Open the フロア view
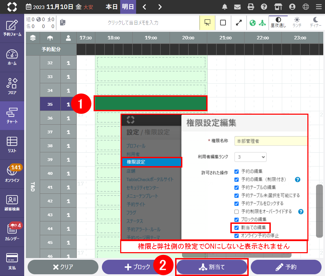 12,86
